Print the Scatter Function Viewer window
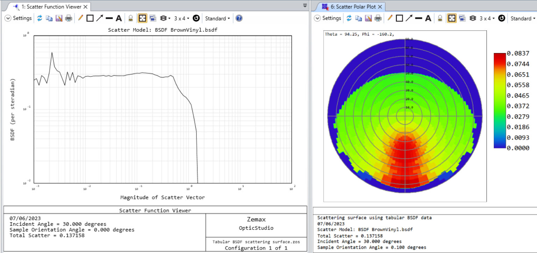Screen dimensions: 537x253 pos(69,18)
